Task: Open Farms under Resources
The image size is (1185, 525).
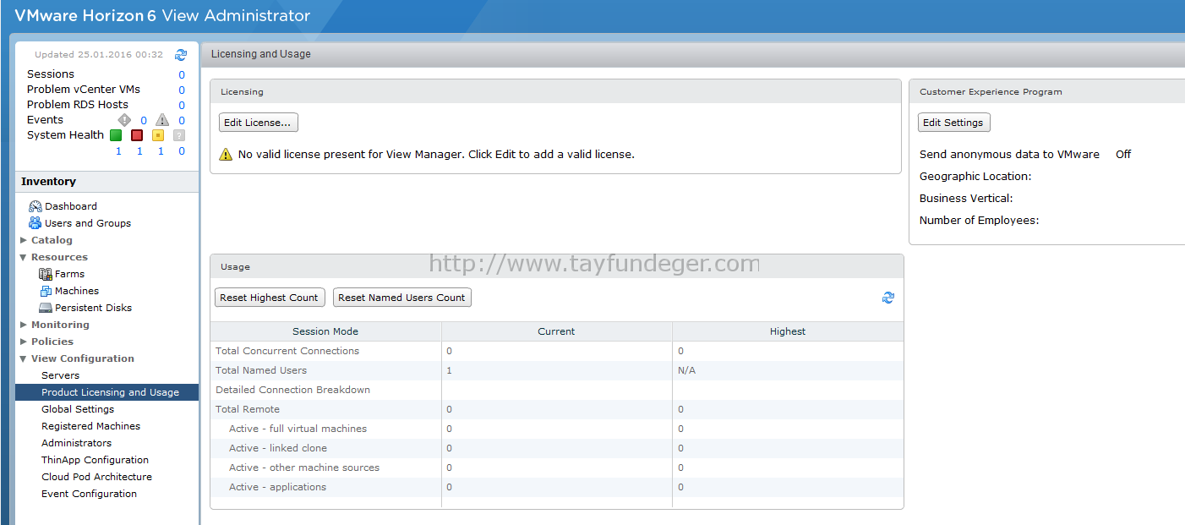Action: coord(69,274)
